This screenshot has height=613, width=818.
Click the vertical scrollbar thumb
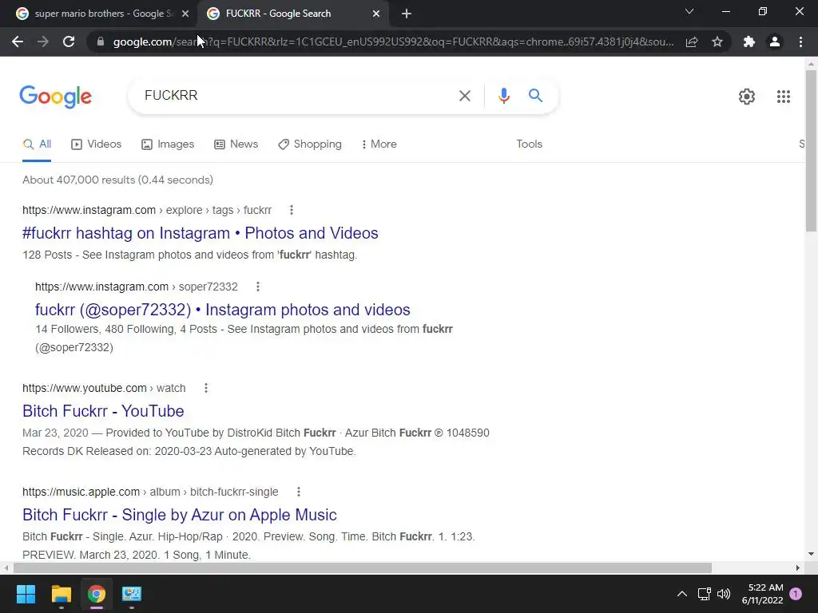tap(811, 151)
